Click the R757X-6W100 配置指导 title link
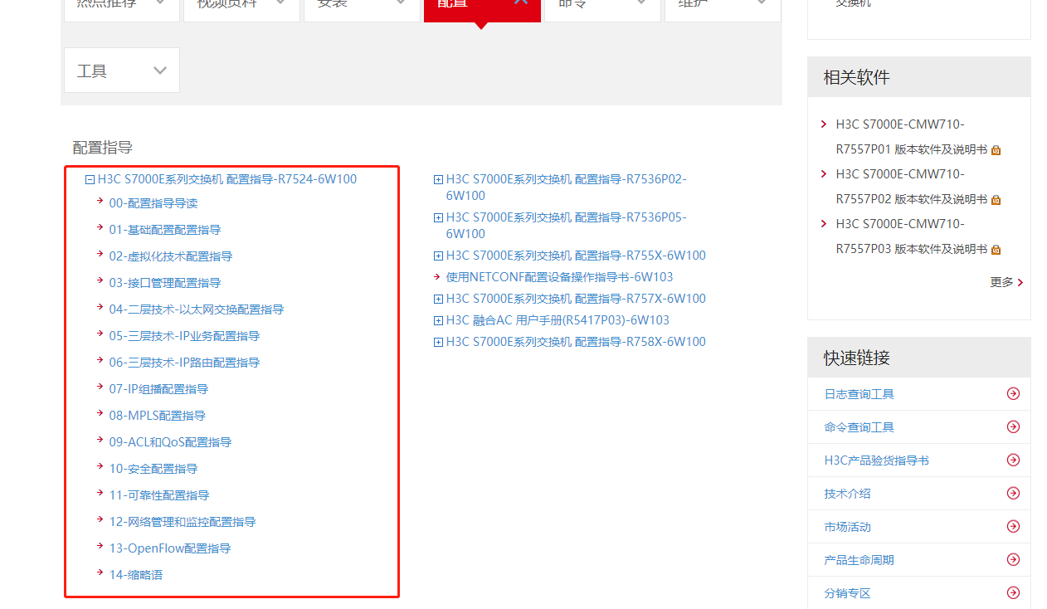Screen dimensions: 1047x609 [x=576, y=299]
